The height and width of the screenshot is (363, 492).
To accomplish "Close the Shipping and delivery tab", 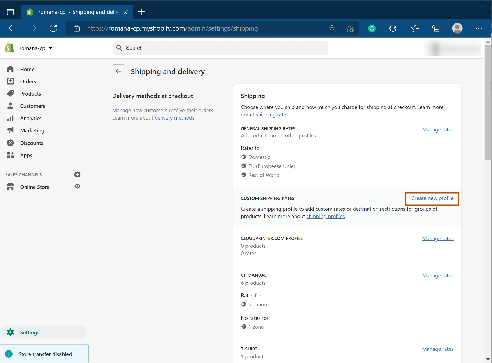I will 126,12.
